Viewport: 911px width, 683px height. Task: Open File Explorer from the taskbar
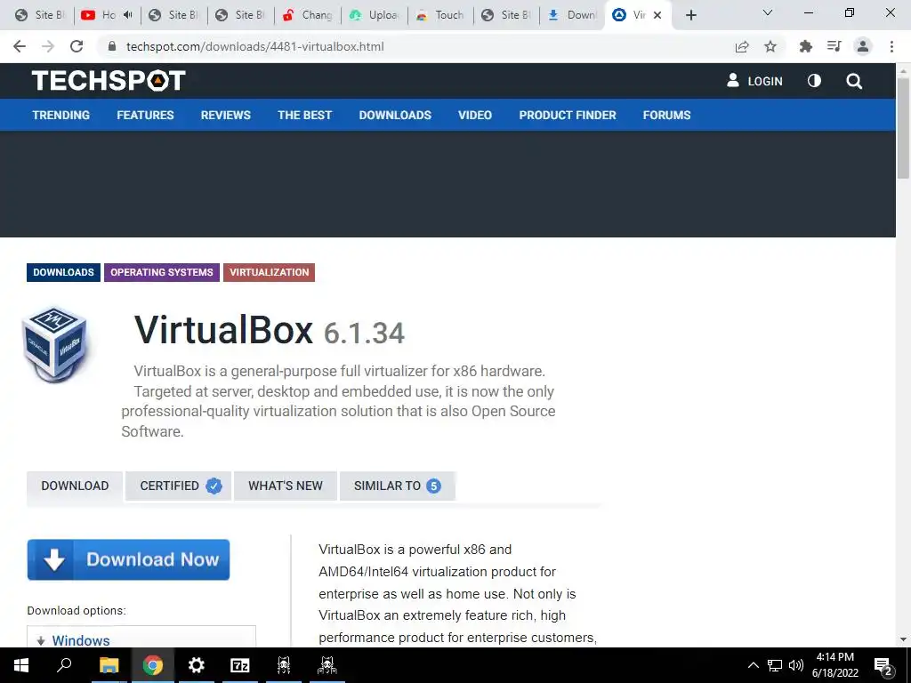(109, 665)
